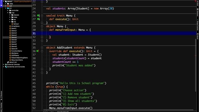
Task: Click the editor horizontal scrollbar
Action: [118, 110]
